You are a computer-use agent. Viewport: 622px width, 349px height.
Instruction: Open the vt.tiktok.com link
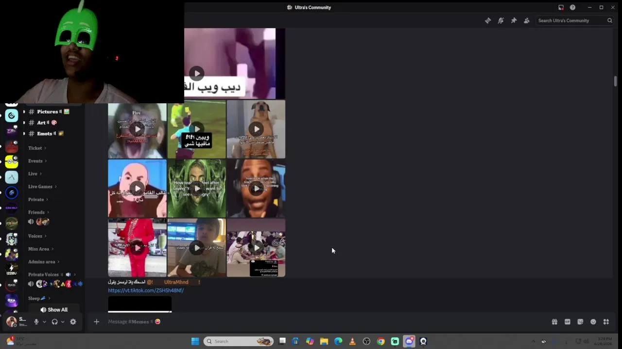(146, 290)
